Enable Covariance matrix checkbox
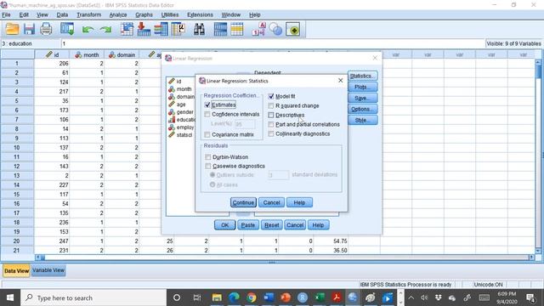 pyautogui.click(x=207, y=134)
